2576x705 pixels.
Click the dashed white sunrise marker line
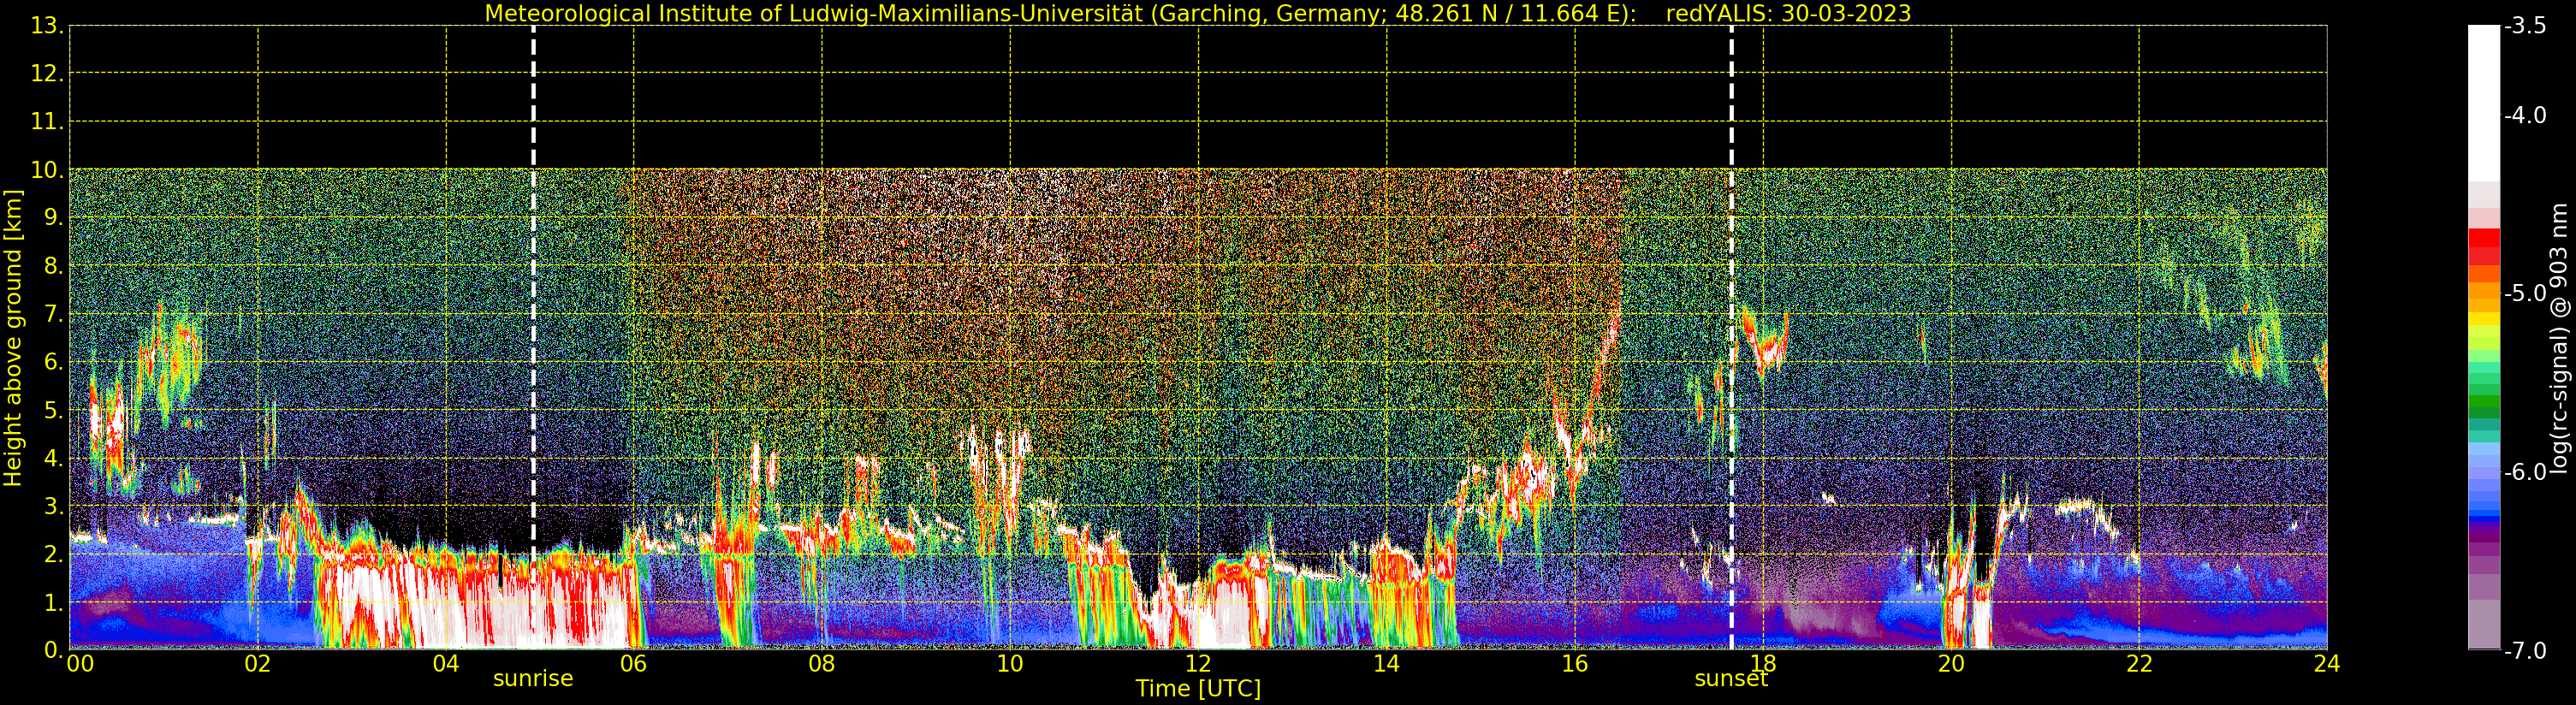533,338
